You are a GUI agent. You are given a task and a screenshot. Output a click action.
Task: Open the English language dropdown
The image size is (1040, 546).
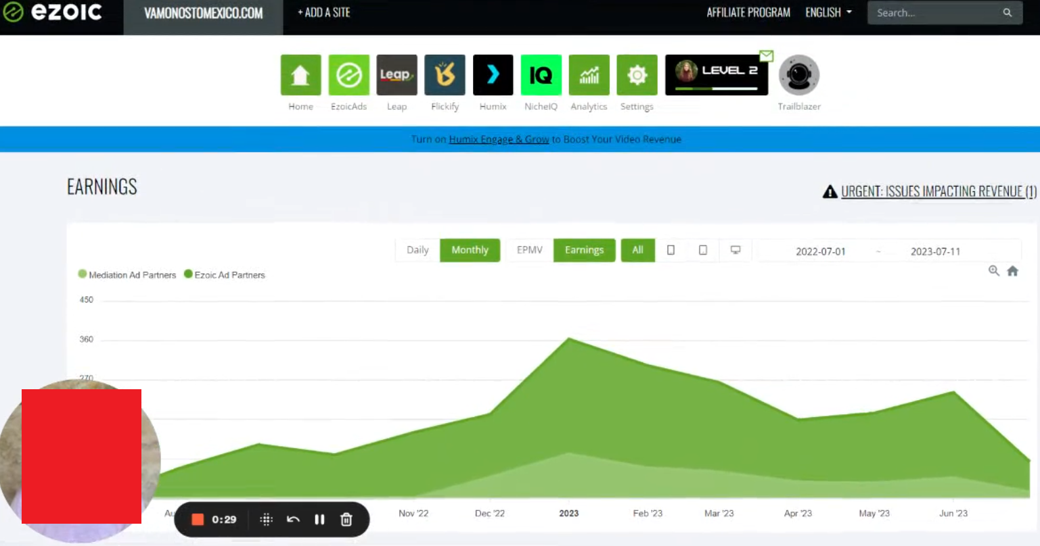(x=828, y=12)
